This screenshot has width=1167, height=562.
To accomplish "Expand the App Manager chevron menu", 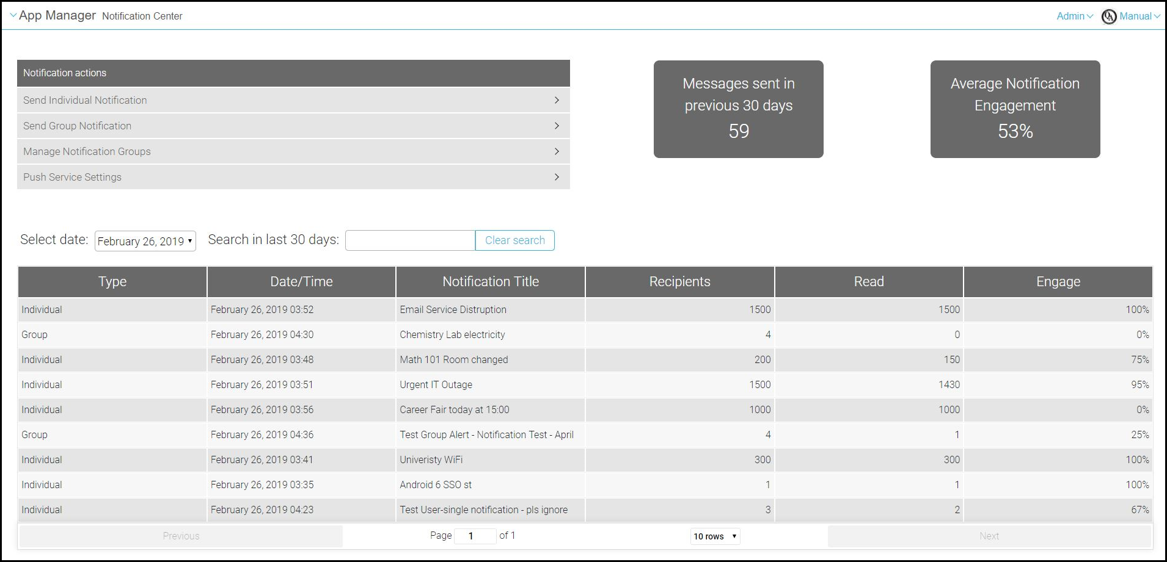I will (x=13, y=15).
